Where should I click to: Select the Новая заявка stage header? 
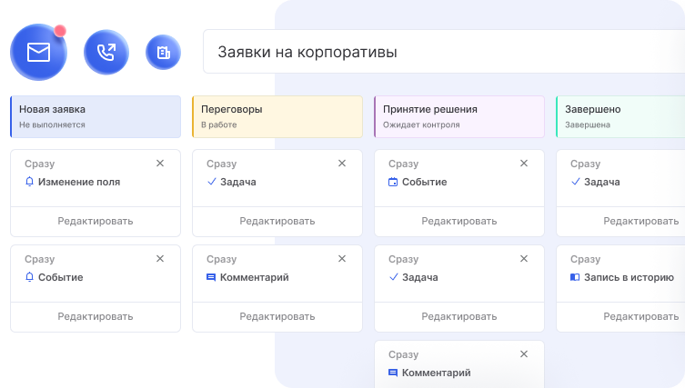click(x=96, y=115)
